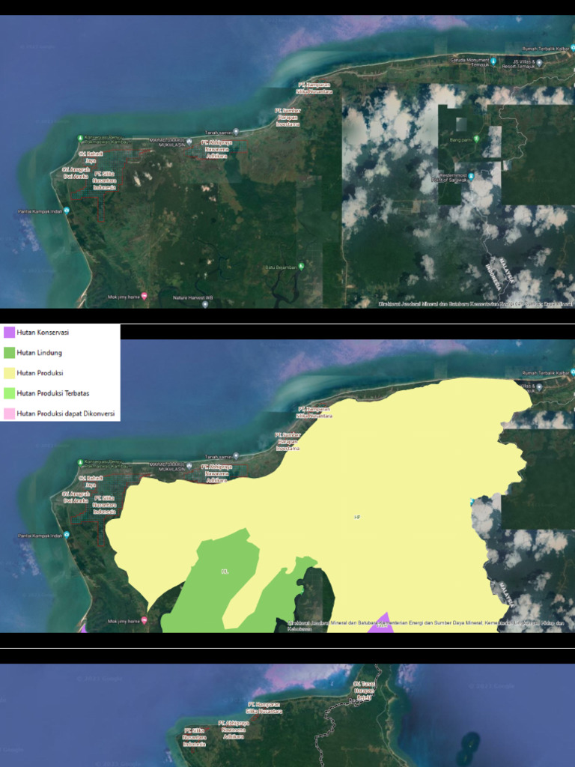Viewport: 575px width, 767px height.
Task: Click the CV. Tunas Harapan Rejeki label
Action: tap(365, 690)
